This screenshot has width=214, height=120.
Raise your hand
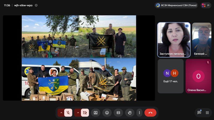tap(130, 113)
